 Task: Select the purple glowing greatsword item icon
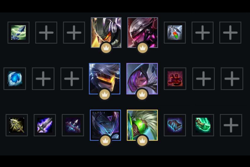pyautogui.click(x=45, y=125)
